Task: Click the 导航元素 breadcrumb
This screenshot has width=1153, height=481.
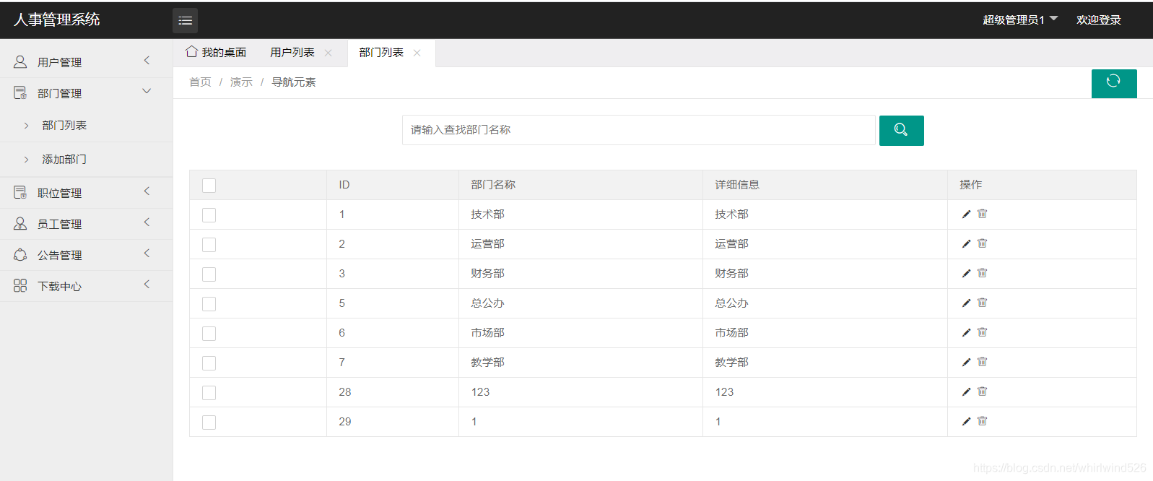Action: [x=294, y=82]
